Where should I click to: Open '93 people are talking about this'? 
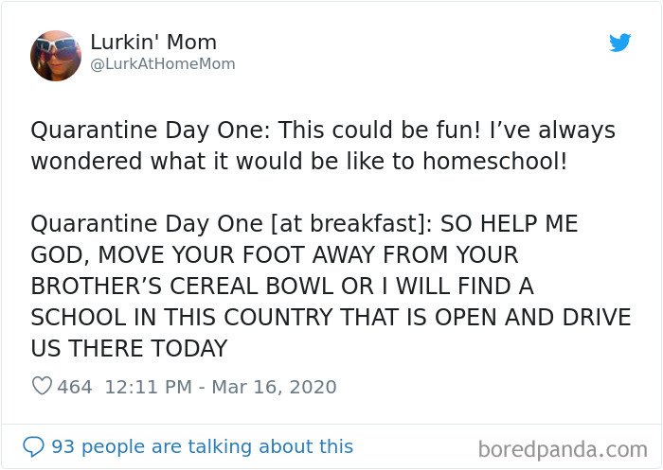pos(202,446)
